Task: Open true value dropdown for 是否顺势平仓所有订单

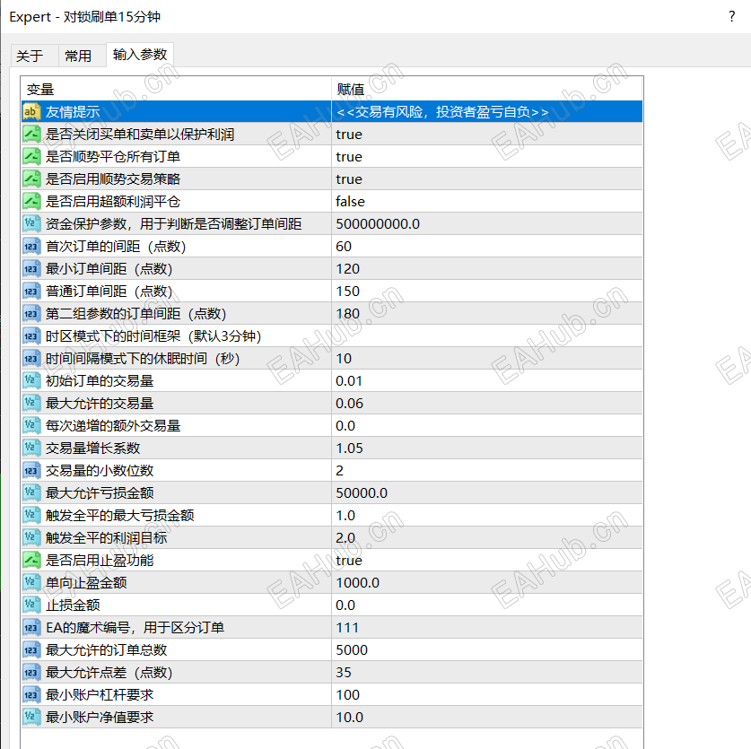Action: point(487,157)
